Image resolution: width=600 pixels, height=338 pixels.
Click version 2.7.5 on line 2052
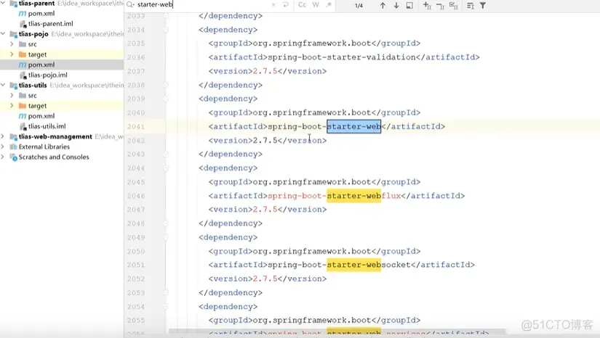click(x=265, y=279)
